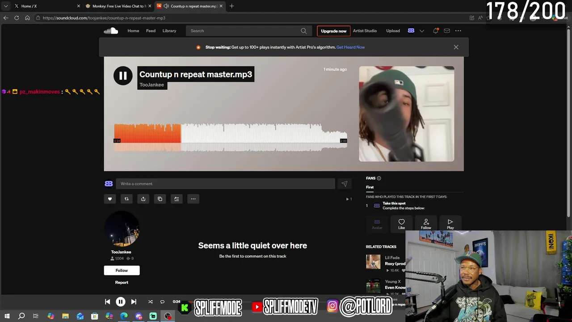Go back with browser back arrow
The image size is (572, 322).
click(x=6, y=18)
